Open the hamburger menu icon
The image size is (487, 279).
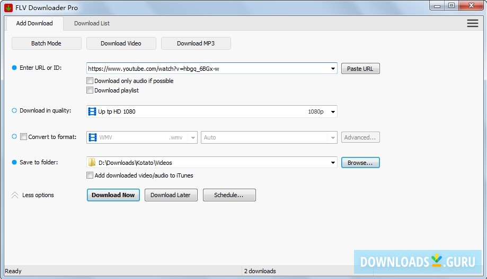[x=472, y=23]
